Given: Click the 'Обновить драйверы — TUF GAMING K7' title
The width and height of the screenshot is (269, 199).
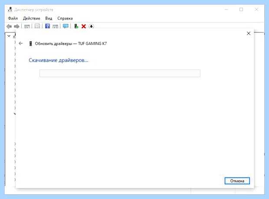Looking at the screenshot, I should tap(71, 43).
